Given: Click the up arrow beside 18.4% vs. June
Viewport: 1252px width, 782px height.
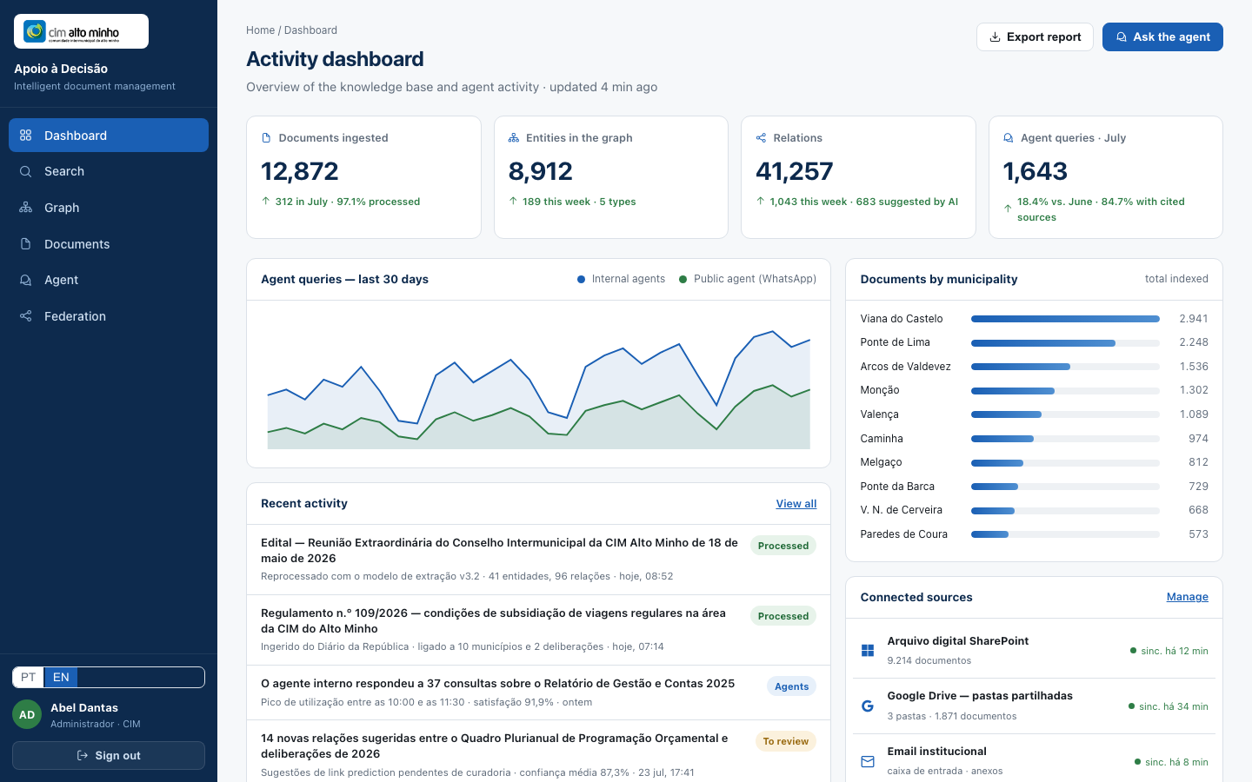Looking at the screenshot, I should (x=1008, y=209).
